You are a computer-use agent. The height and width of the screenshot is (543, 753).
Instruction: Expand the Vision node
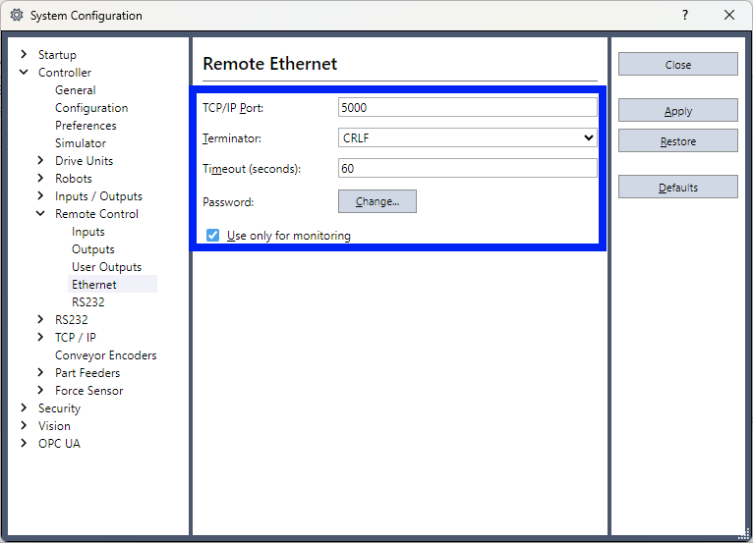point(24,426)
